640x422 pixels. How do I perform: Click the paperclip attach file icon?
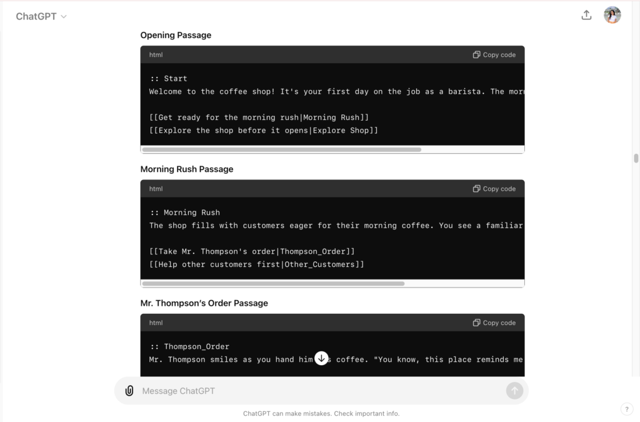[129, 391]
